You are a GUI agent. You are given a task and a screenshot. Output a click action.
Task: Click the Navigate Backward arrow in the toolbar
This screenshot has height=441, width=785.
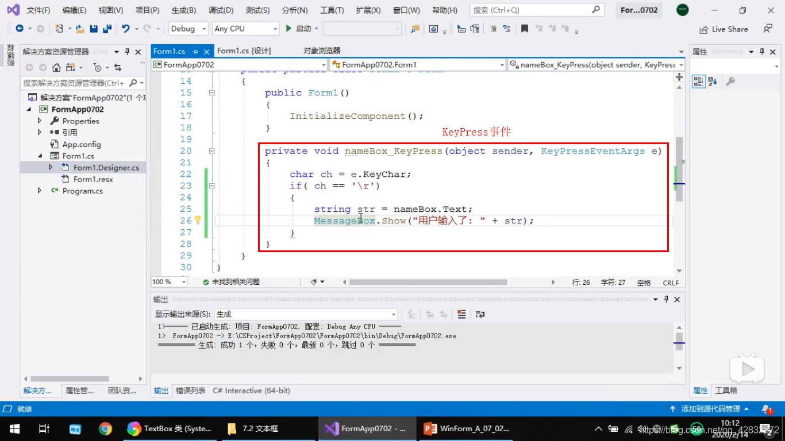pos(19,29)
